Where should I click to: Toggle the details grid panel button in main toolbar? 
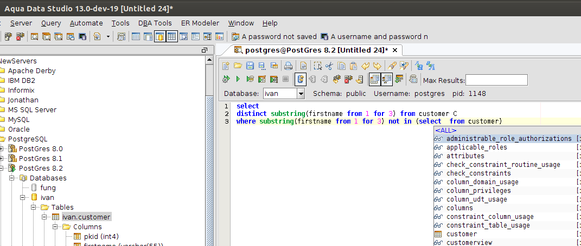pyautogui.click(x=171, y=37)
